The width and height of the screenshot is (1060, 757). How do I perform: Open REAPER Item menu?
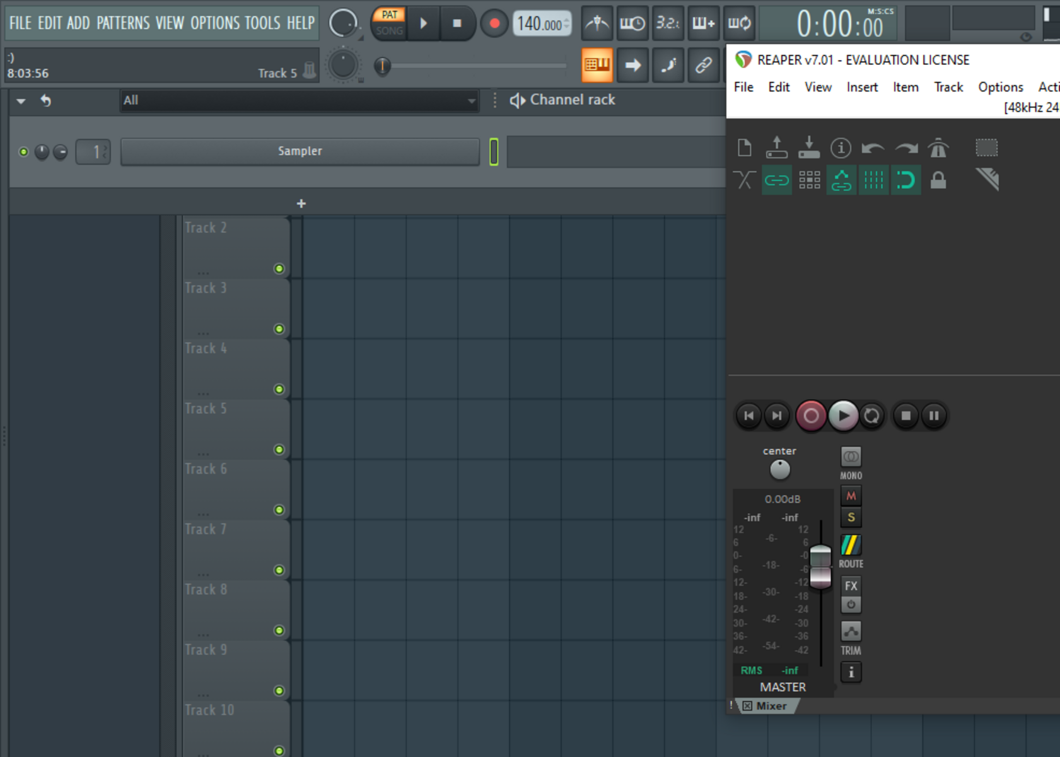[906, 87]
